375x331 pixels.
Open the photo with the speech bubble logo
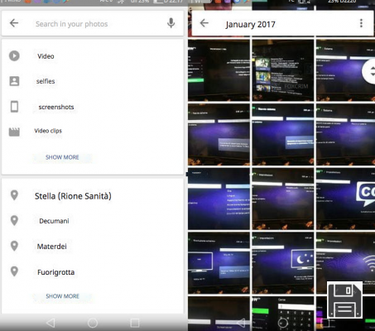[x=345, y=199]
